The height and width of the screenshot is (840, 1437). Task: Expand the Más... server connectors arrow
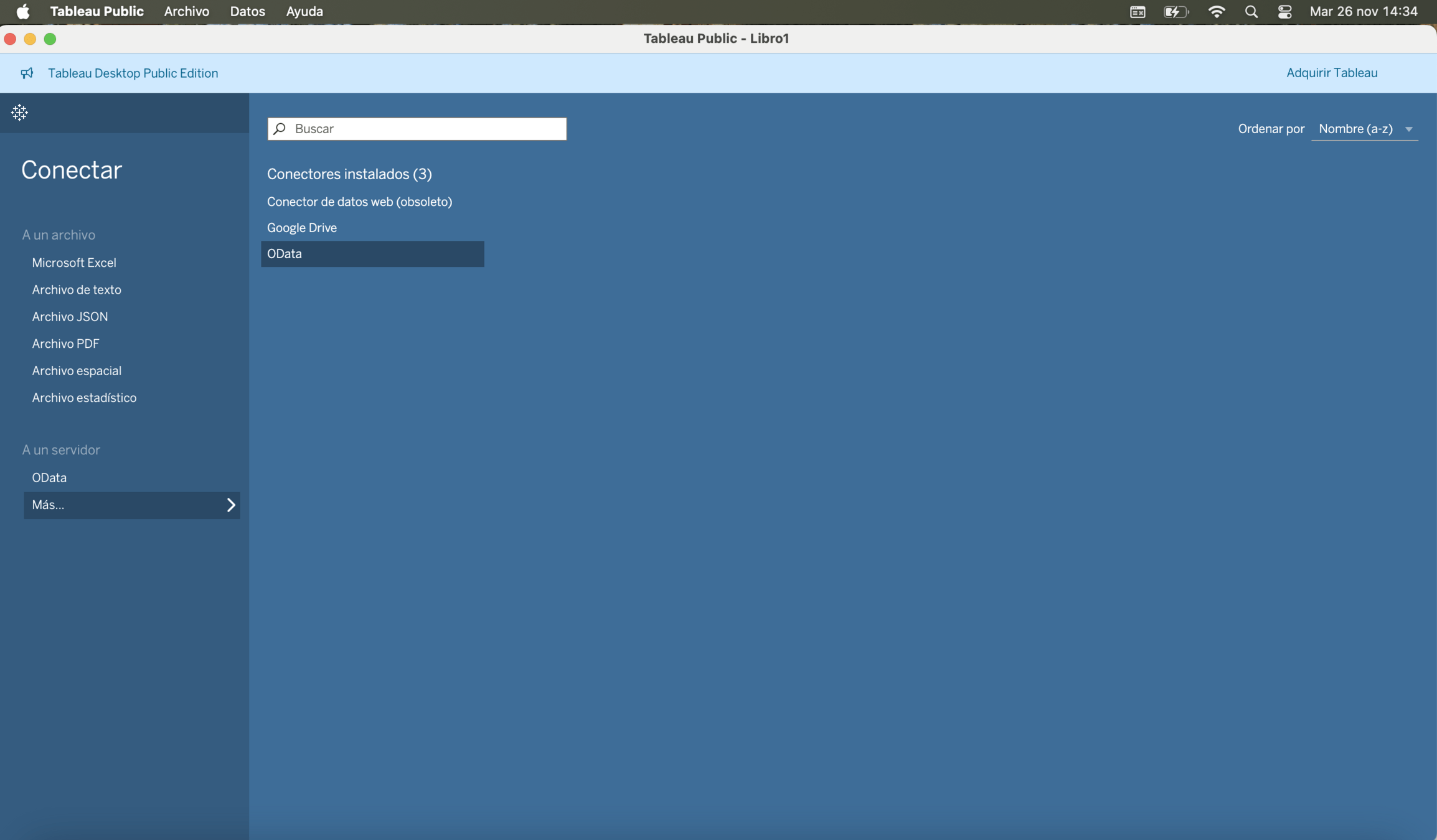[x=231, y=505]
